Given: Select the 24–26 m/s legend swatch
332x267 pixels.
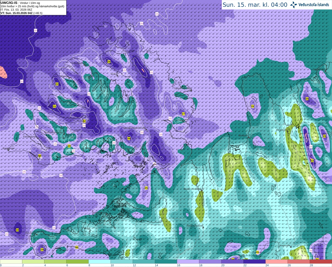Looking at the screenshot, I should click(x=276, y=261).
